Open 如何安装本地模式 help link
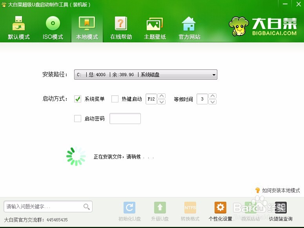This screenshot has width=304, height=228. point(281,190)
